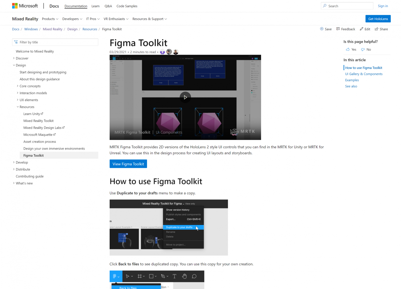Toggle Save to bookmark this article
Image resolution: width=401 pixels, height=289 pixels.
click(326, 29)
